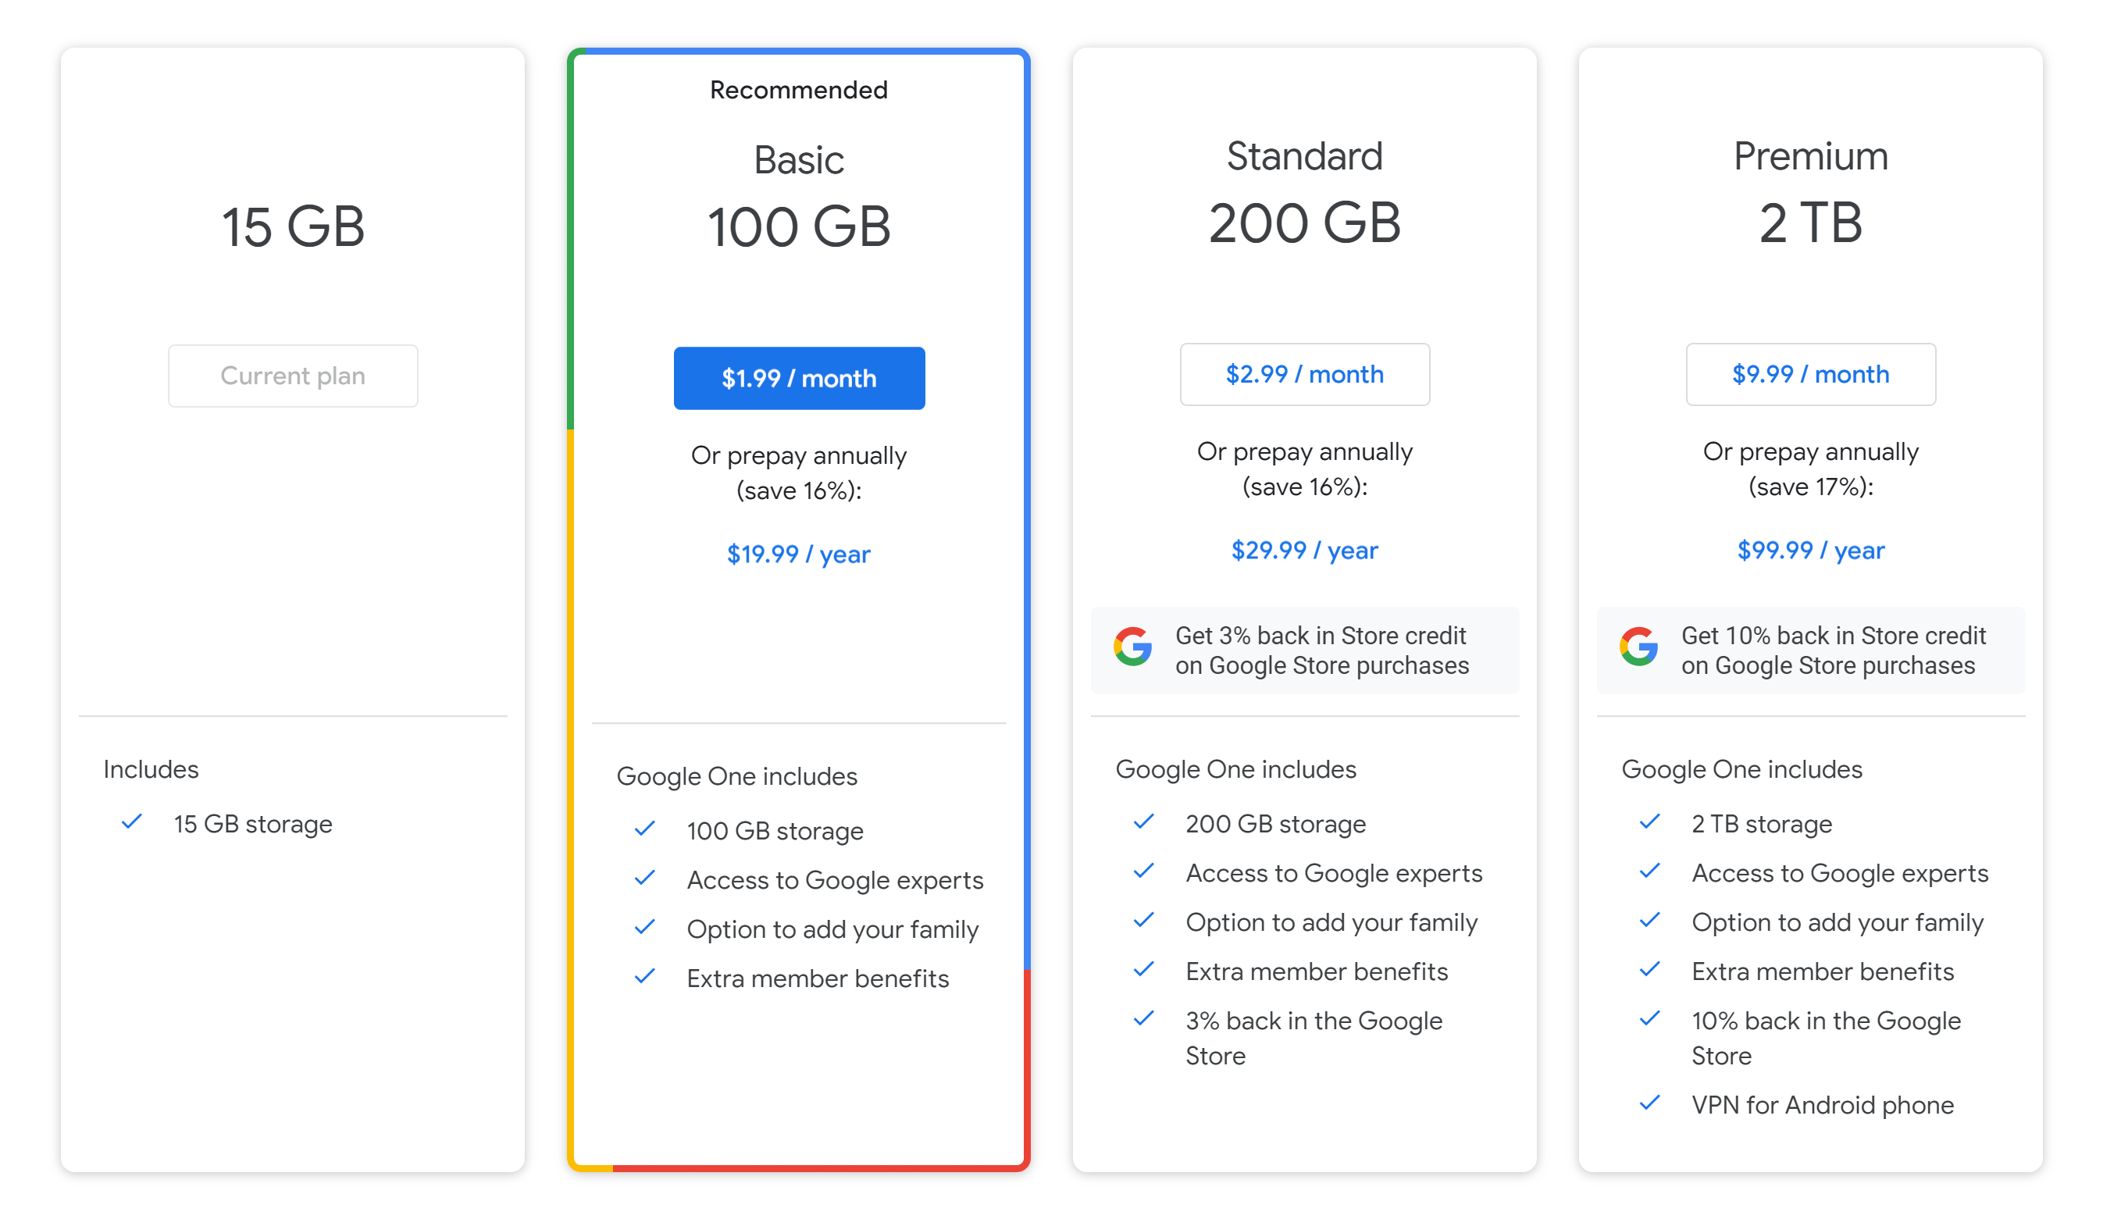The height and width of the screenshot is (1219, 2121).
Task: Click the 10% back in Store credit banner
Action: 1809,650
